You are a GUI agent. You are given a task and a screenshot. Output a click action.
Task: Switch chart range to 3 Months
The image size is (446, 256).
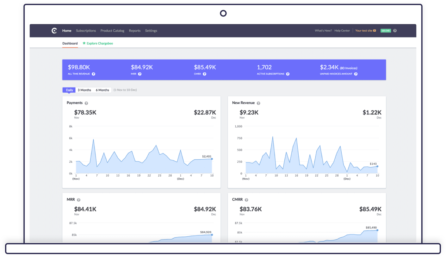coord(84,90)
